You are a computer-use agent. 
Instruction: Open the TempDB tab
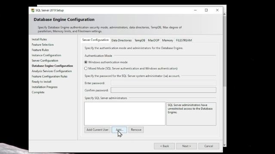(x=140, y=40)
